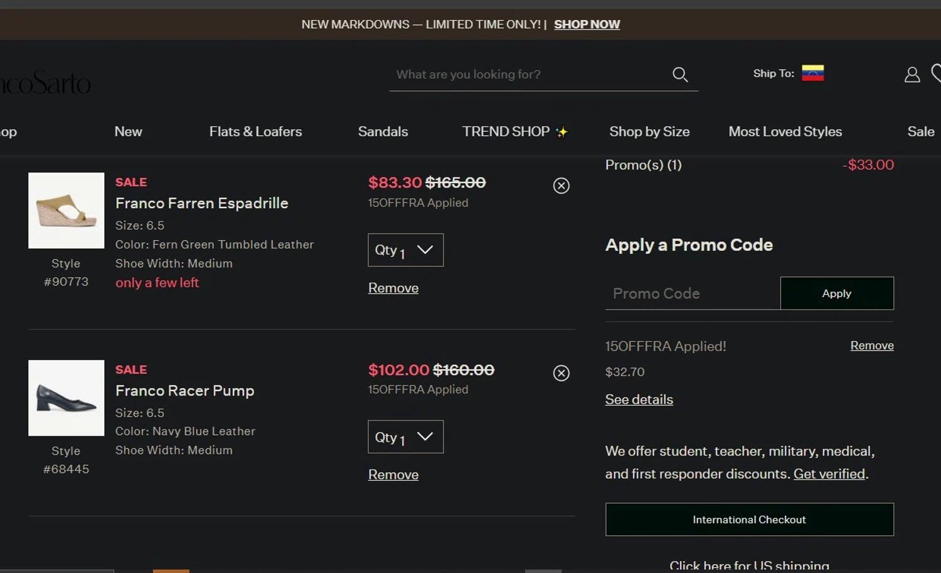Remove Franco Racer Pump with X icon

point(561,373)
